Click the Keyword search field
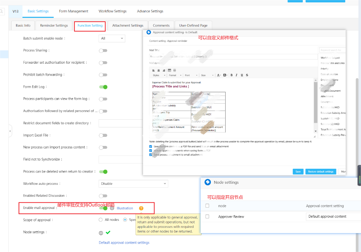This screenshot has height=252, width=361. click(332, 50)
